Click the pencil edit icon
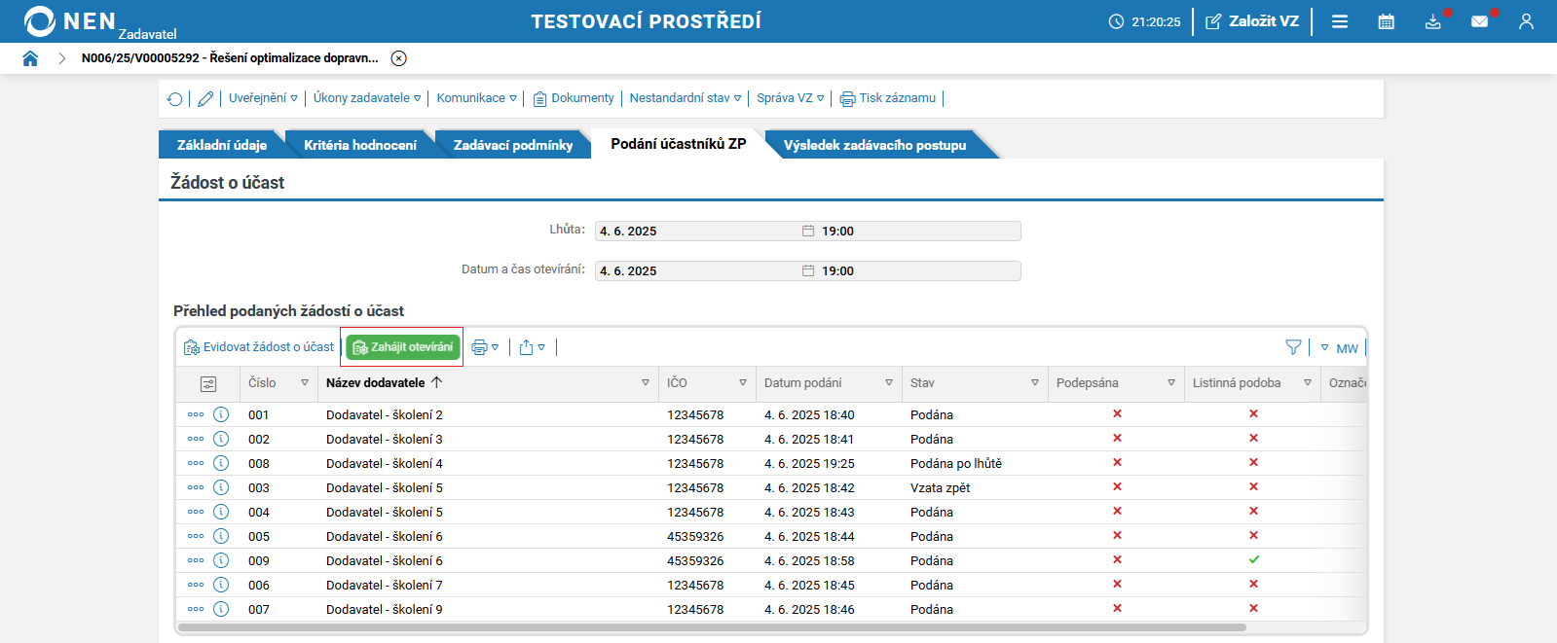The height and width of the screenshot is (643, 1557). click(205, 99)
